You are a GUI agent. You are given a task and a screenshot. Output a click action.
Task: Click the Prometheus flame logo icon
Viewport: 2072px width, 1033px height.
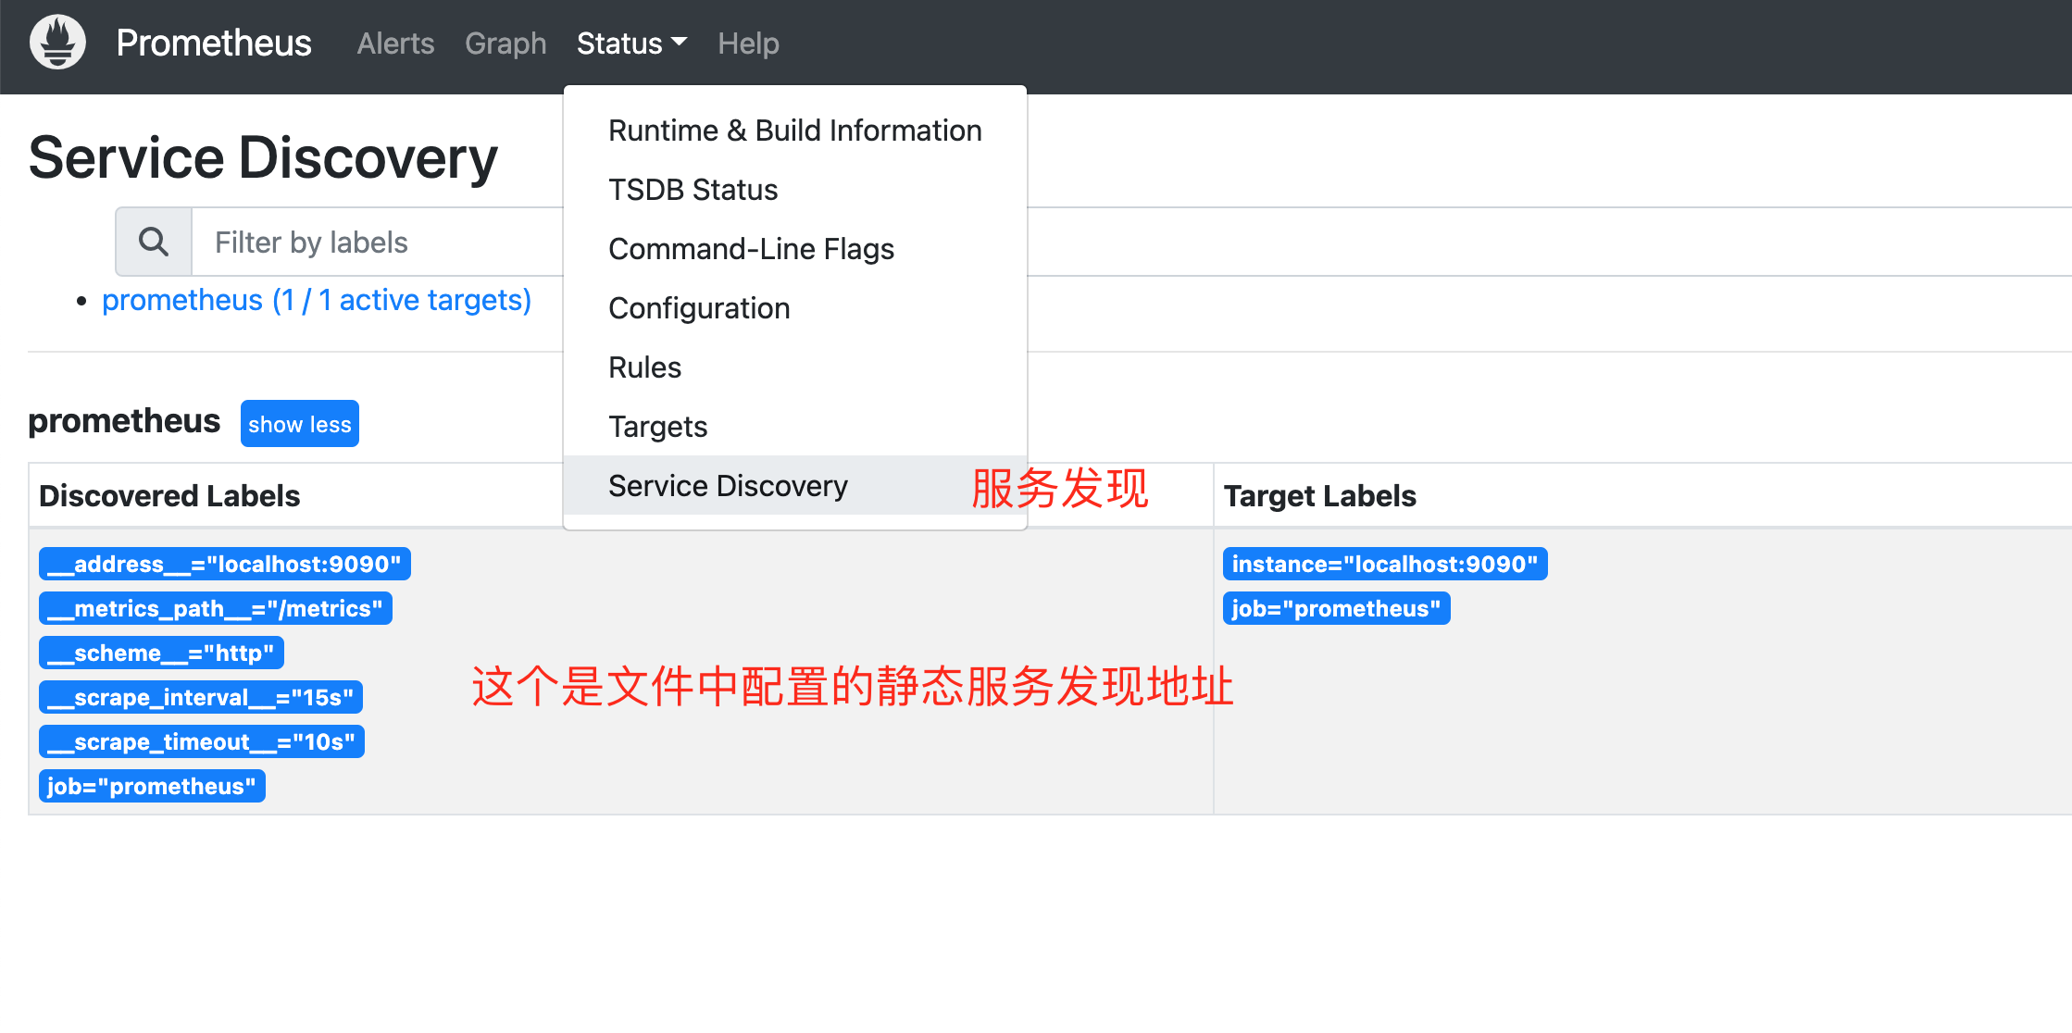[x=57, y=43]
